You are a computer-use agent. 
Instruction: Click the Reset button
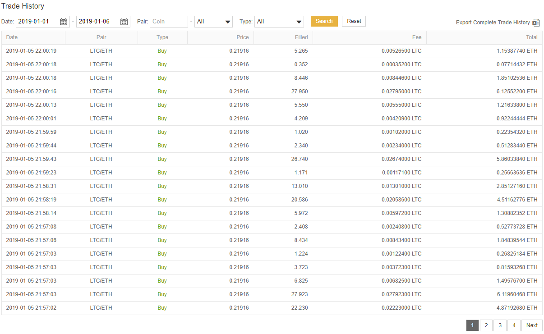click(354, 21)
